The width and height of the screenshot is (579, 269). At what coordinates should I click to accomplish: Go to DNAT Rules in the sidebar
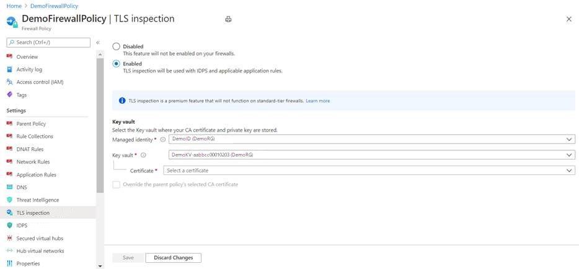click(30, 149)
